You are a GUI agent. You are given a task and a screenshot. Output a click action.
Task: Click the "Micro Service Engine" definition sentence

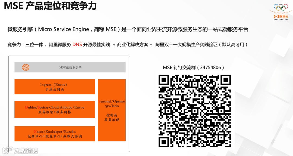128,29
